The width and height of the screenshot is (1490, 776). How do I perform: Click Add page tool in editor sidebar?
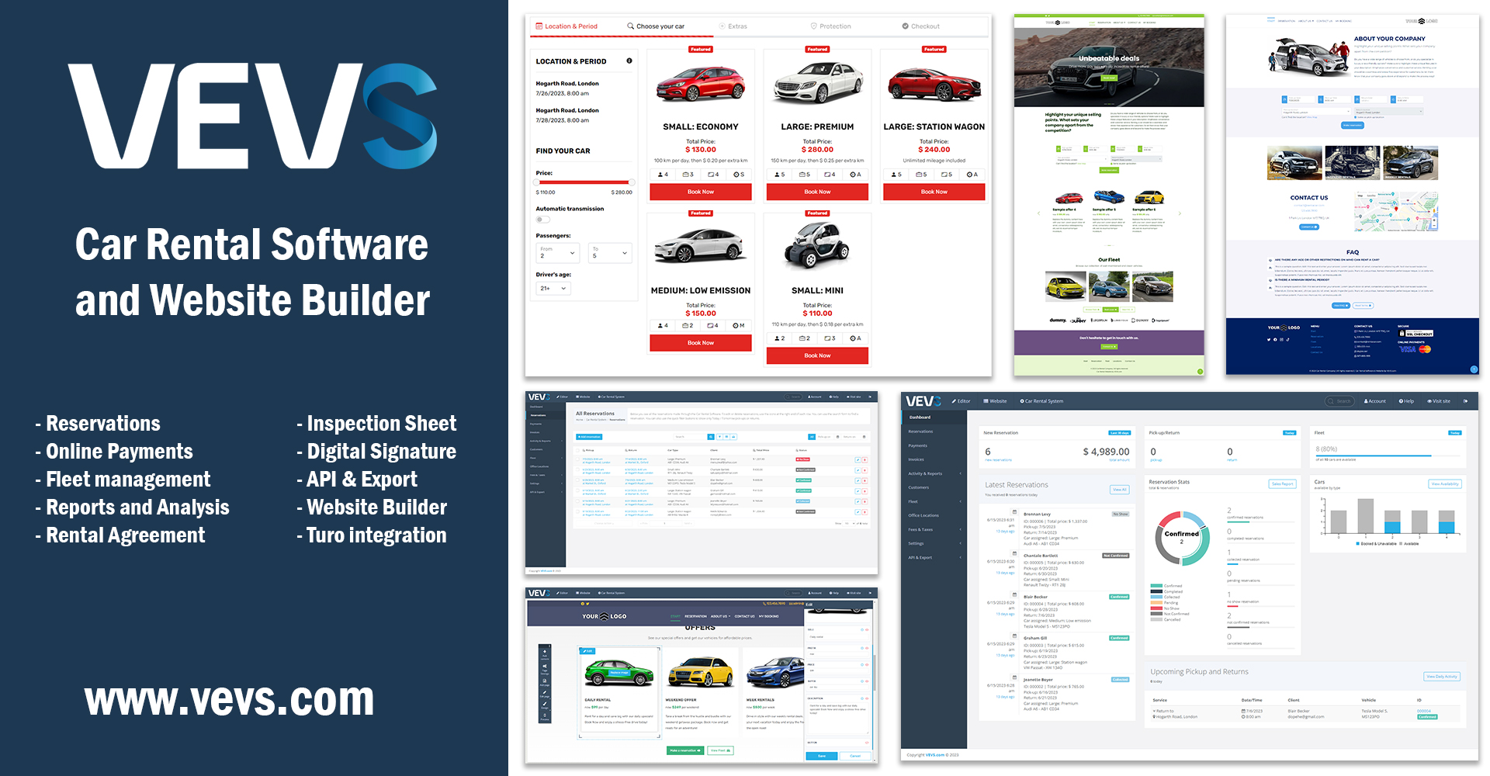tap(545, 682)
